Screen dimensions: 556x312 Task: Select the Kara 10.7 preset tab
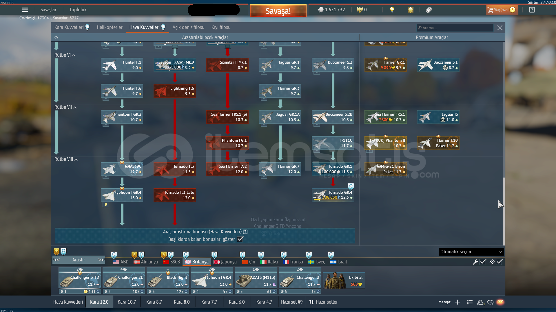click(127, 302)
